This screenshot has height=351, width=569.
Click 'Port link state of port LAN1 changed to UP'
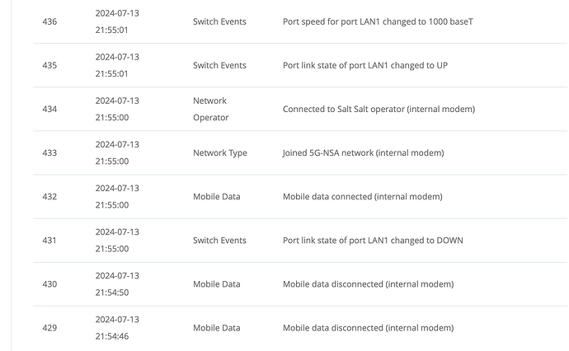[x=365, y=66]
